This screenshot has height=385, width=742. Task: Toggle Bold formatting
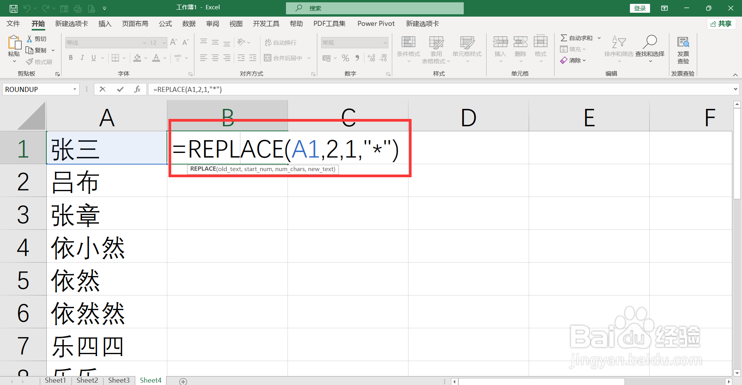pos(71,58)
